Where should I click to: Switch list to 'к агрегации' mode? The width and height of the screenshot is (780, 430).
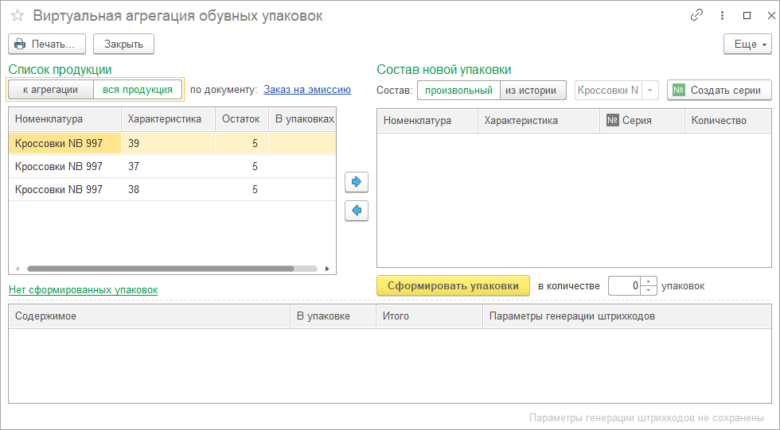pyautogui.click(x=51, y=90)
